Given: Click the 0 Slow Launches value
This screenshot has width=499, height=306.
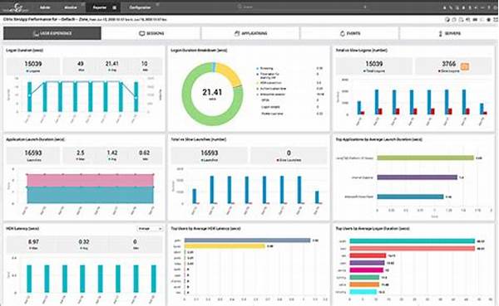Looking at the screenshot, I should 289,153.
